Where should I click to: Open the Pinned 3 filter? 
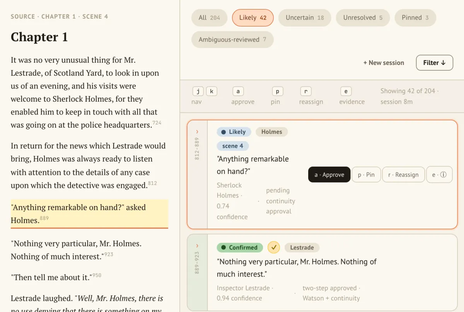pyautogui.click(x=415, y=18)
